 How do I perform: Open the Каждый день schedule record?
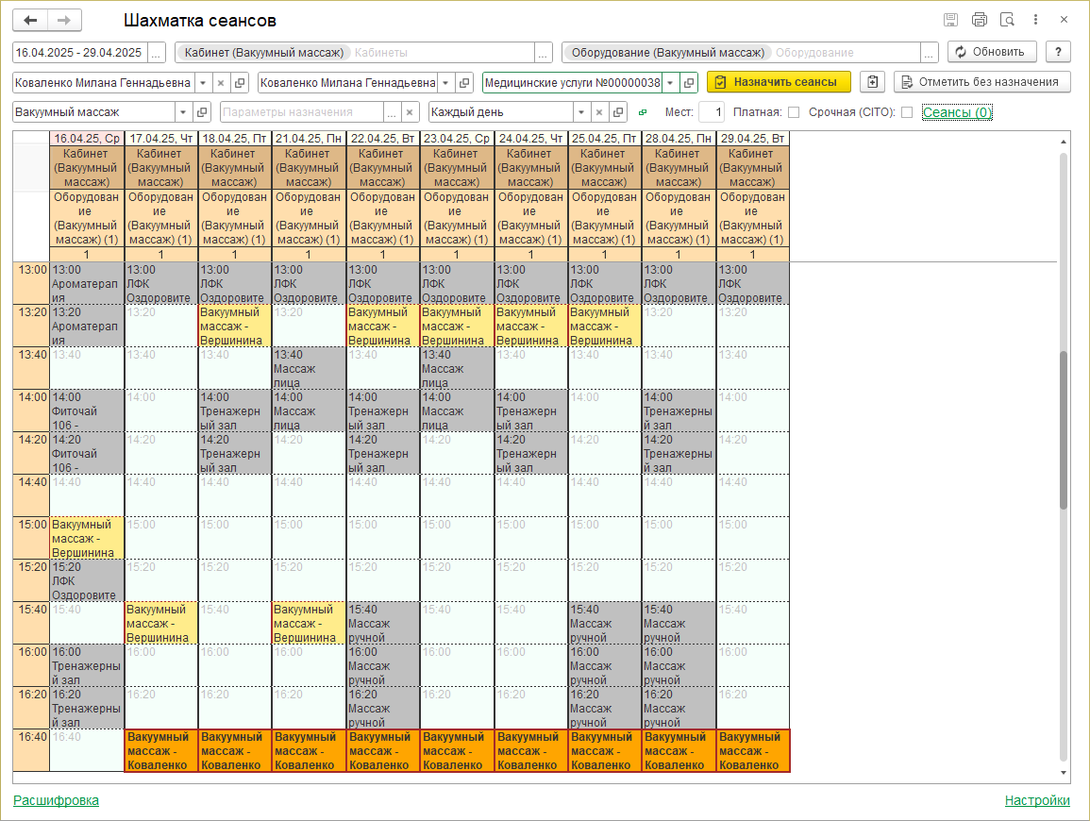(617, 112)
